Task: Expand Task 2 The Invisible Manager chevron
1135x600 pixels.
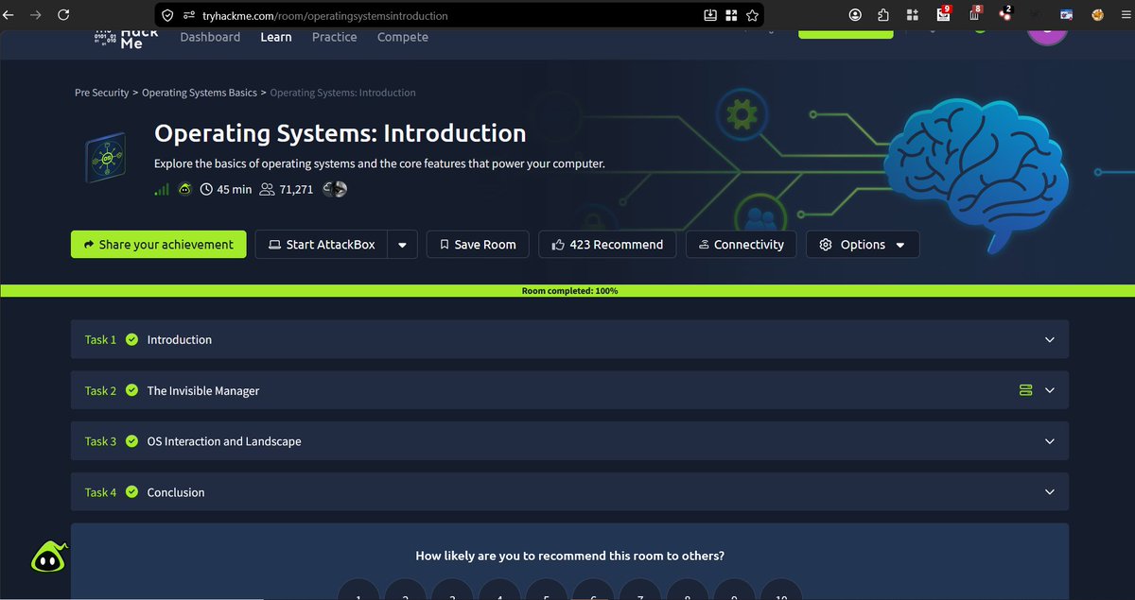Action: pyautogui.click(x=1049, y=390)
